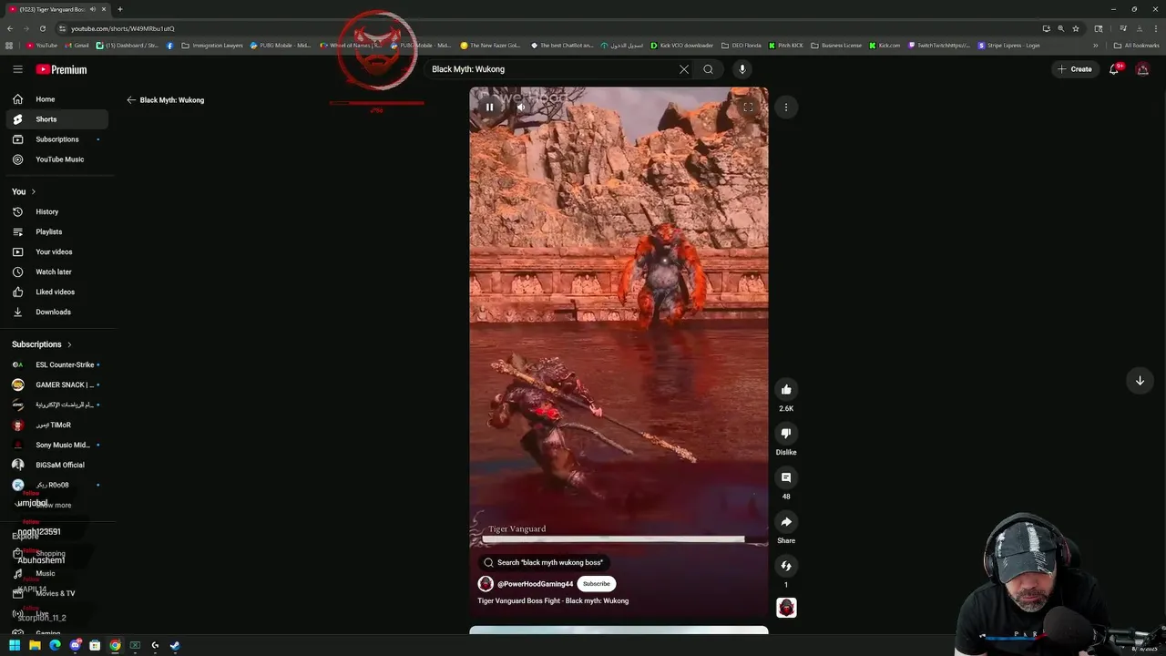This screenshot has width=1166, height=656.
Task: Start voice search with the microphone
Action: point(742,69)
